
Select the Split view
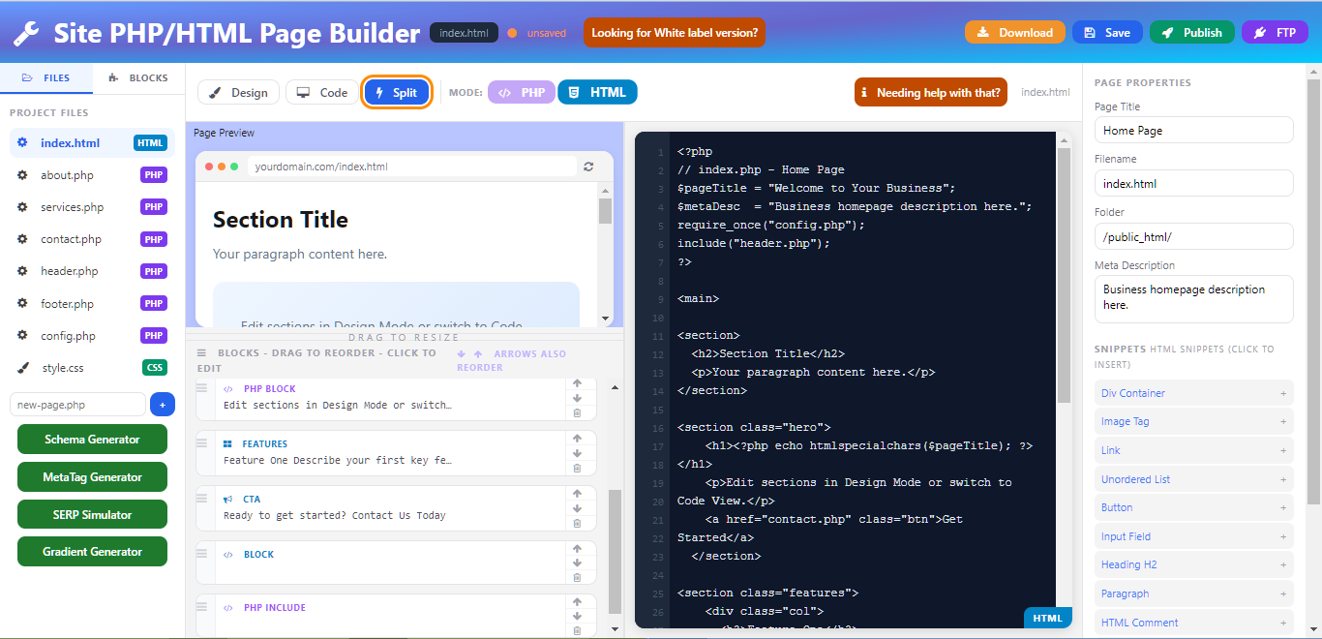pos(397,93)
